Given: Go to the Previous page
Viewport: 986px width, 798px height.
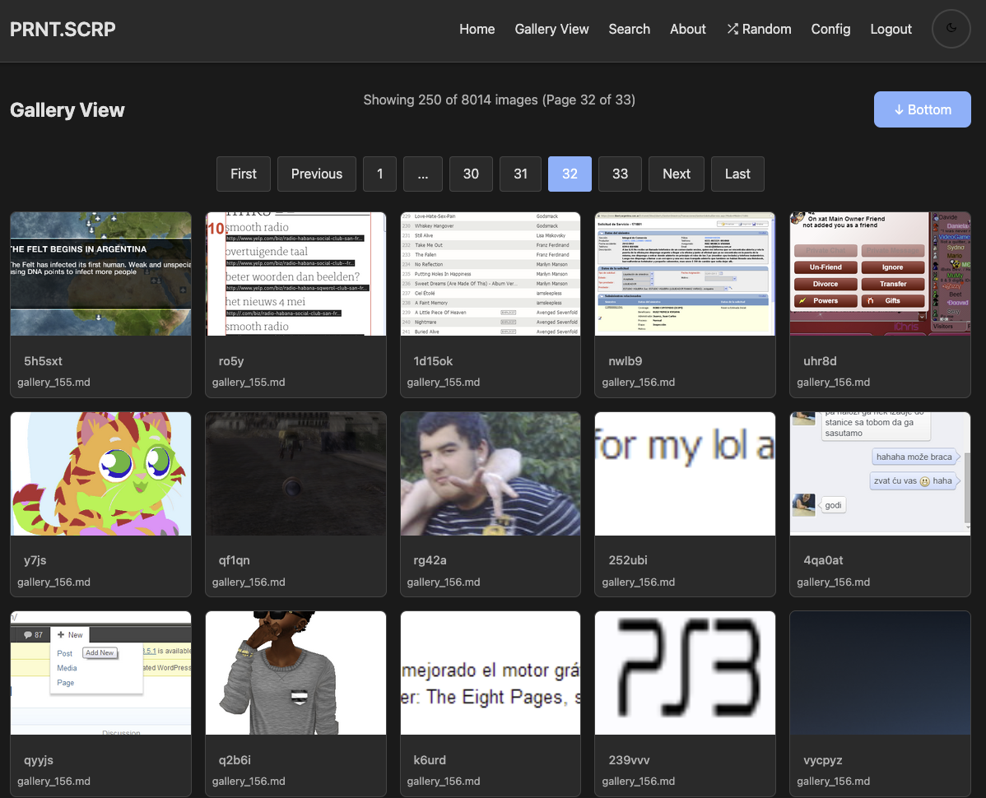Looking at the screenshot, I should pyautogui.click(x=316, y=174).
